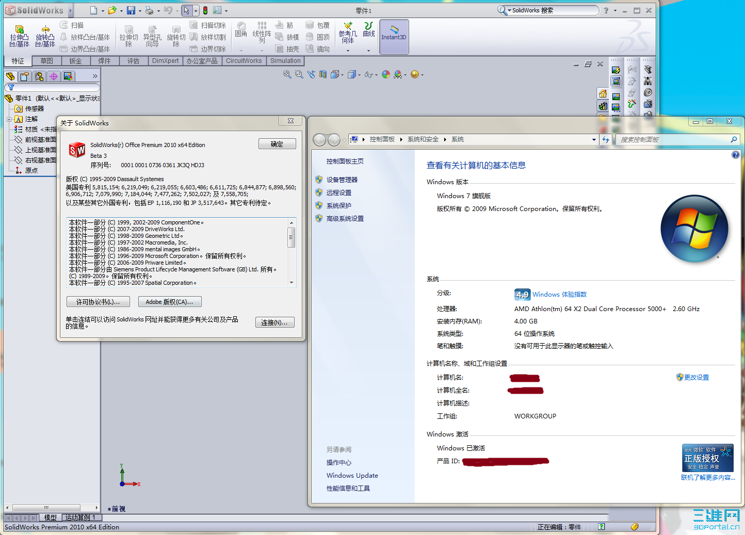Open the Save dropdown arrow
The width and height of the screenshot is (745, 535).
coord(140,11)
